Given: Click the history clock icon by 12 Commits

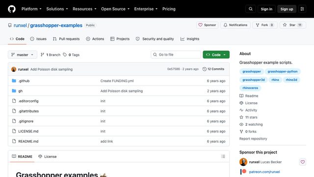Looking at the screenshot, I should 204,69.
